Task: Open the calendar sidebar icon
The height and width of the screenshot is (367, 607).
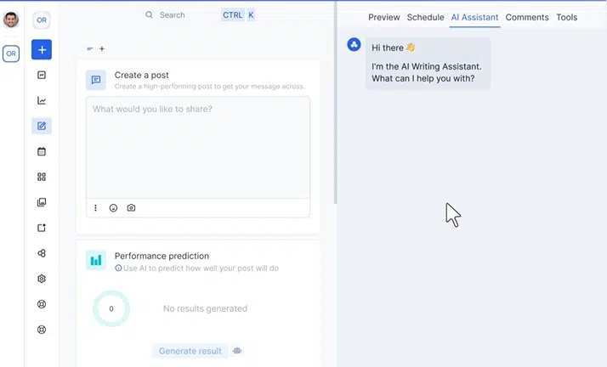Action: click(42, 151)
